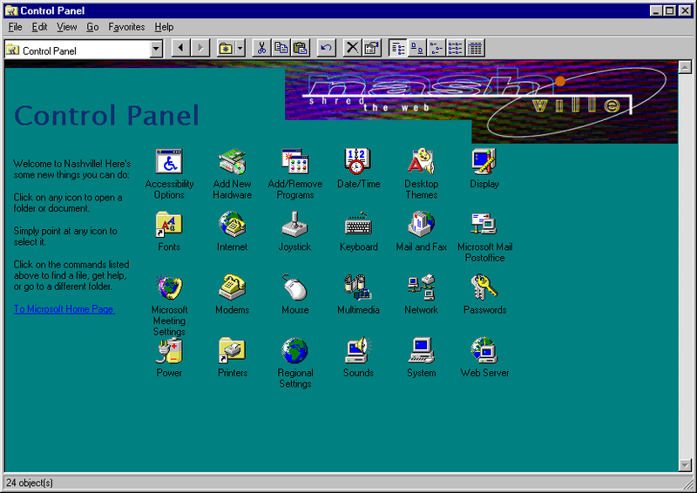This screenshot has width=697, height=493.
Task: Open Network settings icon
Action: pyautogui.click(x=421, y=288)
